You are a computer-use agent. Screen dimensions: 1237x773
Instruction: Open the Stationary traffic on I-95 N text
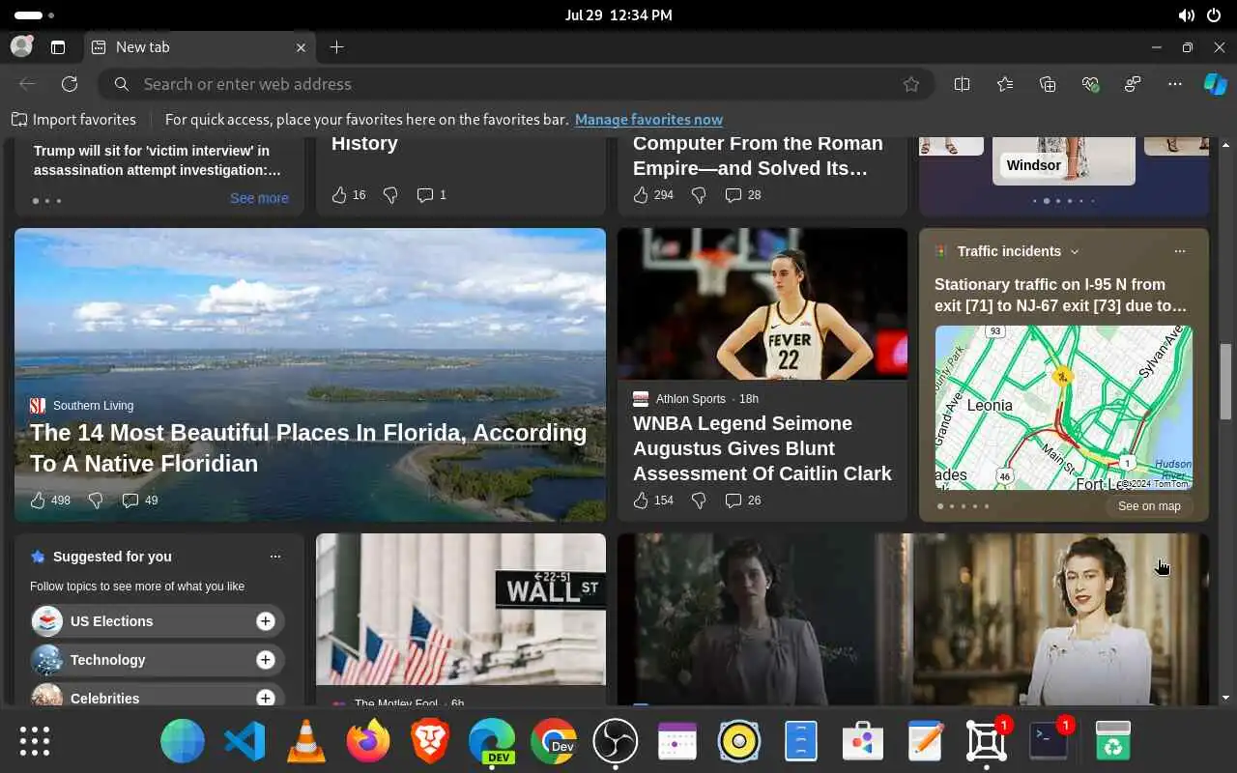click(x=1061, y=295)
